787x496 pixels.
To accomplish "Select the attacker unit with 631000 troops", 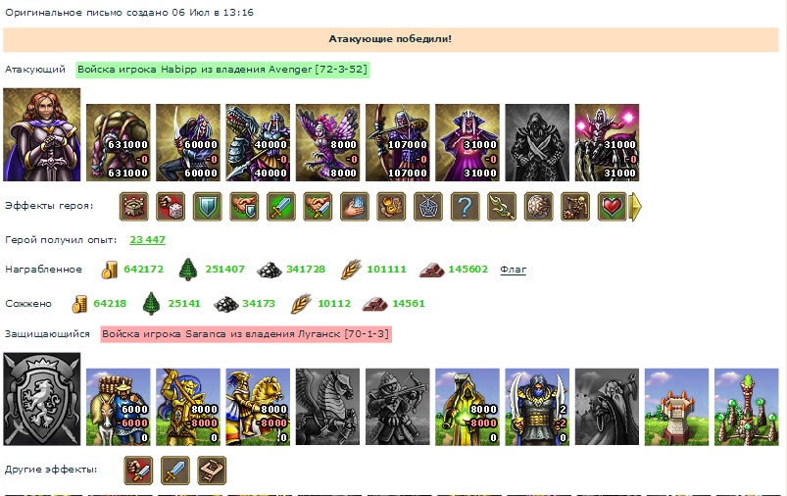I will (x=119, y=142).
